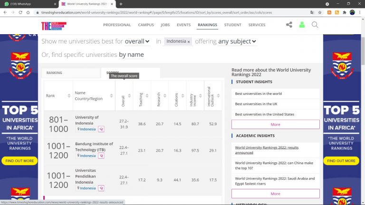The image size is (365, 205).
Task: Open Saudi Arabia and Egypt fastest risers
Action: pos(275,181)
